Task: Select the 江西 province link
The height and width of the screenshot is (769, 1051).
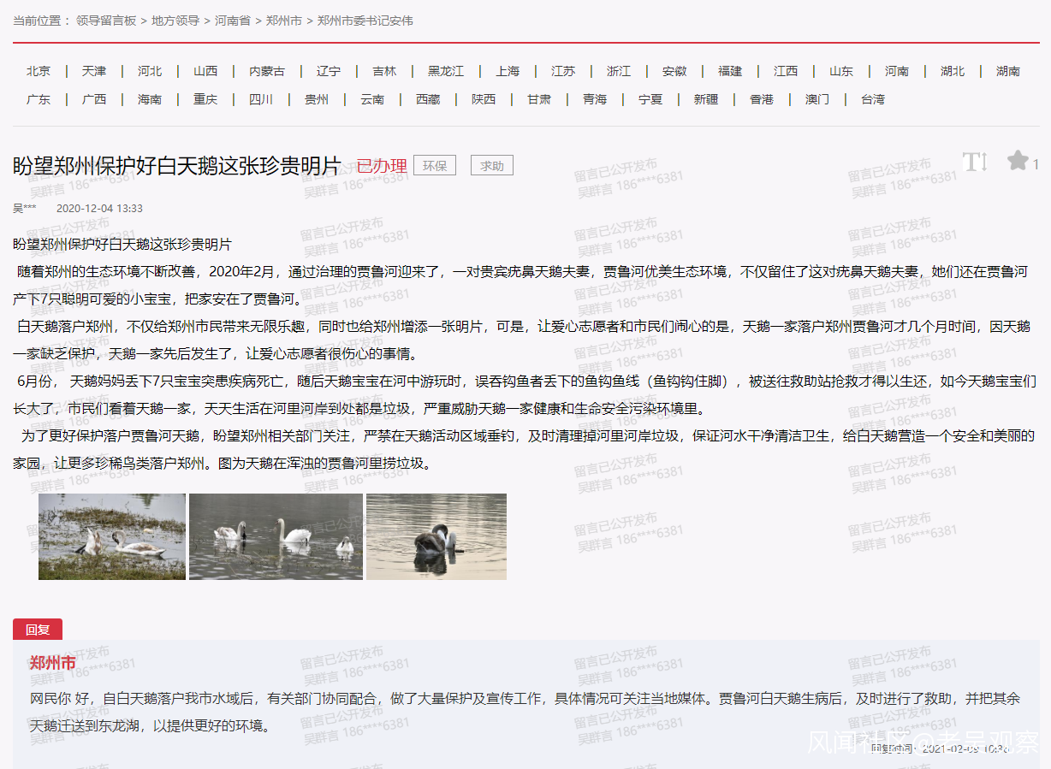Action: 786,71
